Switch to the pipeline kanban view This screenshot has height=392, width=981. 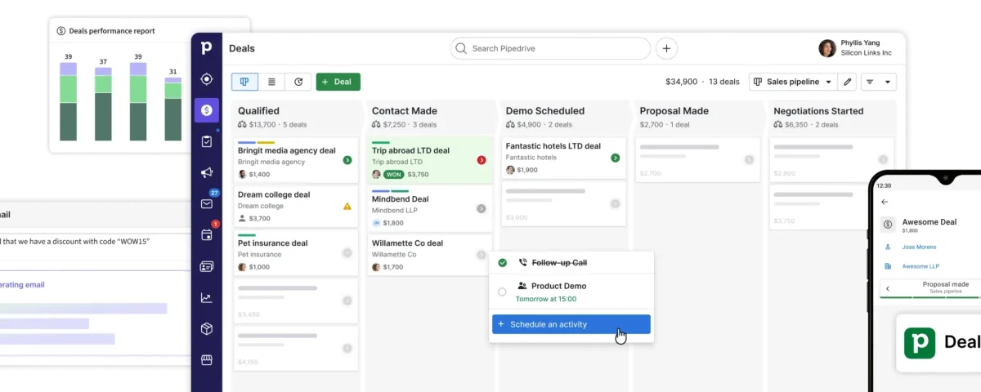pyautogui.click(x=244, y=82)
